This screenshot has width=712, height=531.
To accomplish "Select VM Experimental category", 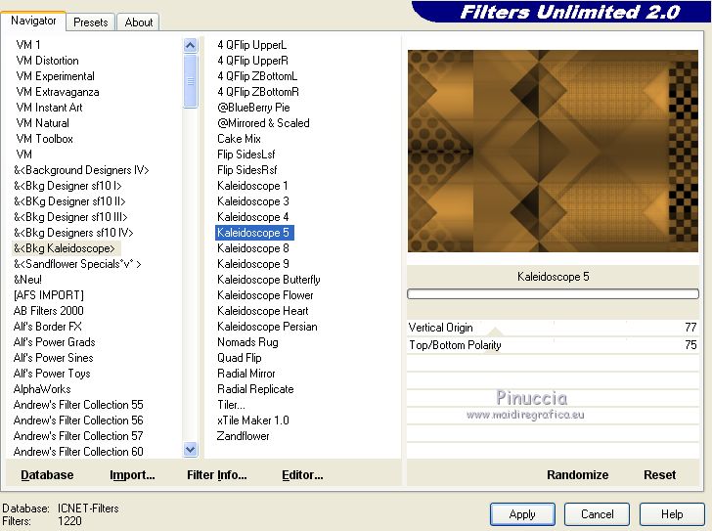I will click(x=55, y=76).
